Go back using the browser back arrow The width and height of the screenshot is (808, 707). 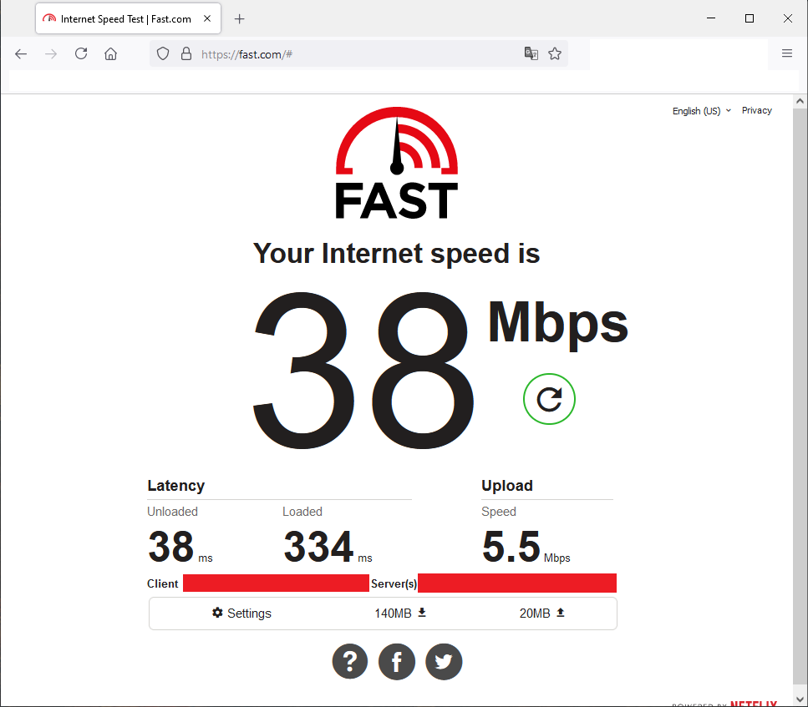[21, 53]
